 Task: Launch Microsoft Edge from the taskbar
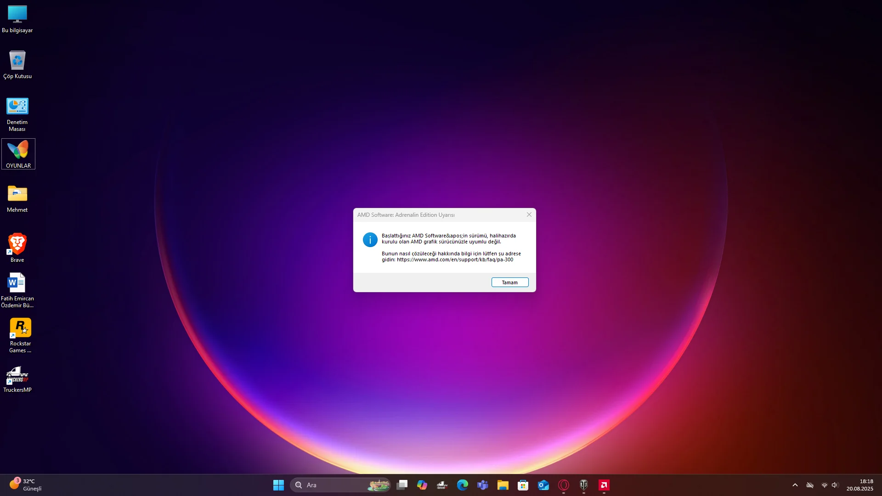coord(462,485)
